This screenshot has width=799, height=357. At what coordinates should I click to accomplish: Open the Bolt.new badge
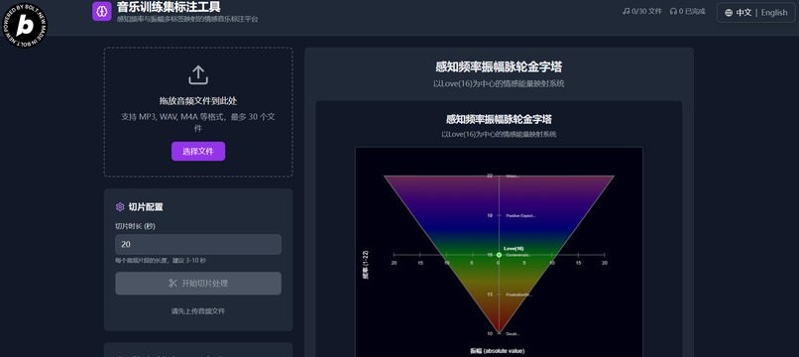click(24, 26)
